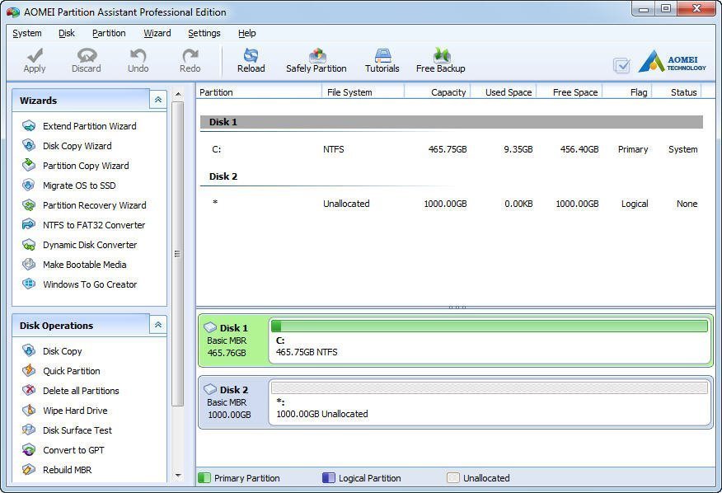This screenshot has width=722, height=493.
Task: Collapse the Wizards panel
Action: (x=158, y=100)
